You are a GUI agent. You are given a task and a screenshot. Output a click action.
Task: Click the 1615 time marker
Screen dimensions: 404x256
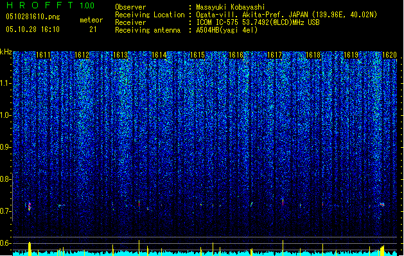tap(197, 55)
